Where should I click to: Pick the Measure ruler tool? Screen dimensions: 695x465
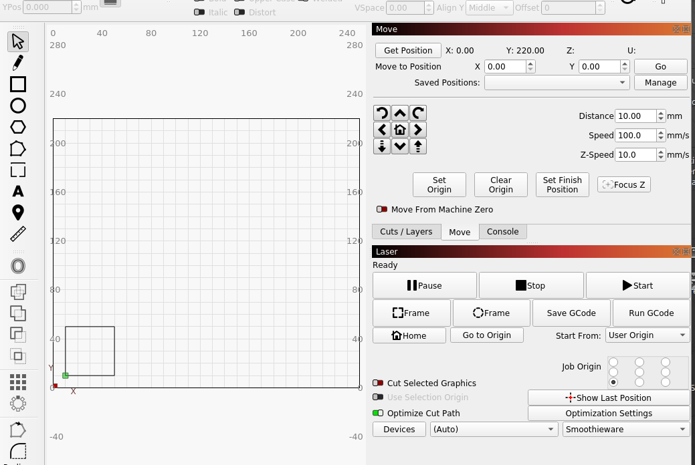coord(17,234)
